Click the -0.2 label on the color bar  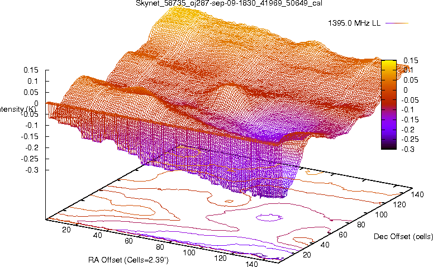(408, 130)
